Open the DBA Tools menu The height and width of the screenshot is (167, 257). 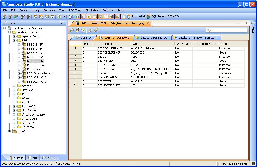pyautogui.click(x=75, y=10)
